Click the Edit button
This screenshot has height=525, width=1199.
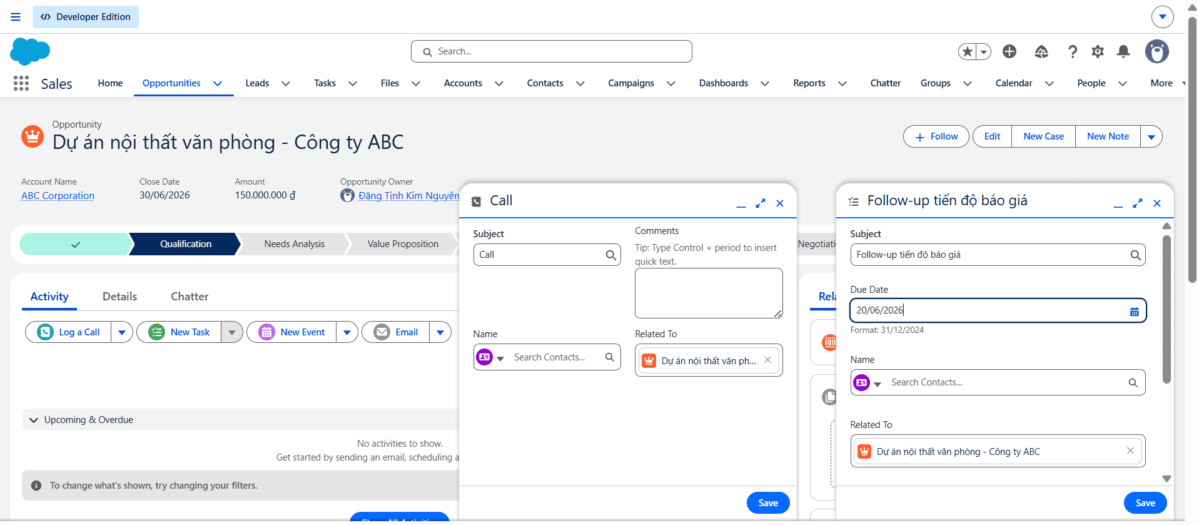coord(992,136)
